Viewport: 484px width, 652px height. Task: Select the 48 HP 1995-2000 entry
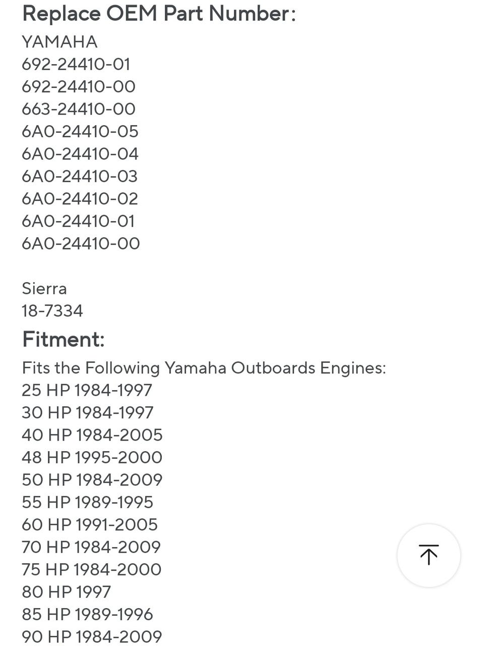tap(92, 457)
